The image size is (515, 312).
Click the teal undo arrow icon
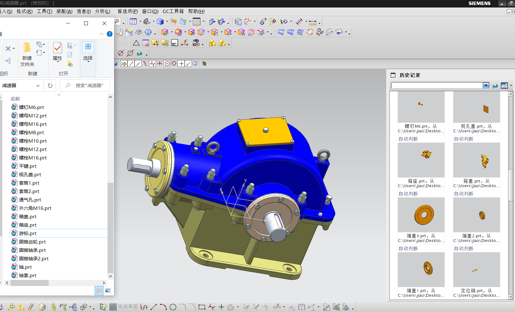tap(139, 54)
